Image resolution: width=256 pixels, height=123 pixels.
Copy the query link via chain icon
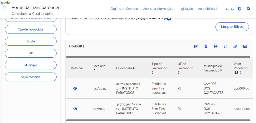(x=235, y=46)
